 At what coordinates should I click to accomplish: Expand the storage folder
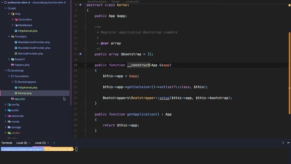click(5, 127)
